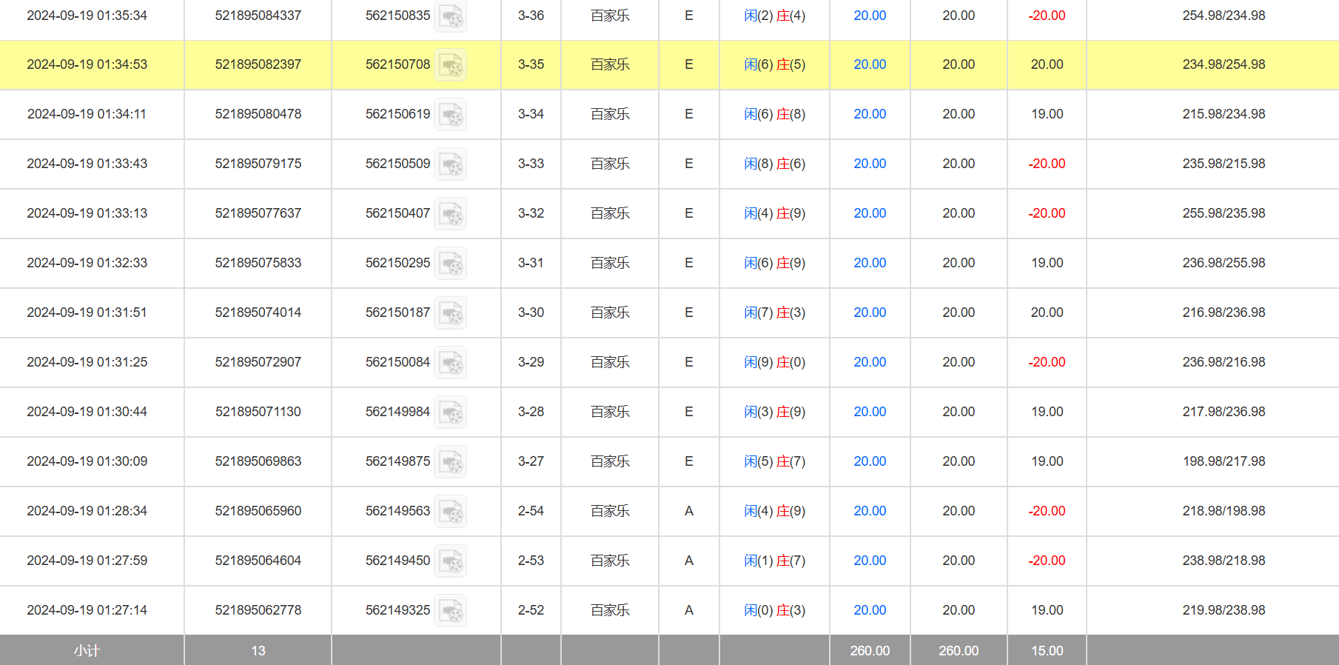Click the 小计 subtotal row label
This screenshot has height=665, width=1339.
coord(87,650)
